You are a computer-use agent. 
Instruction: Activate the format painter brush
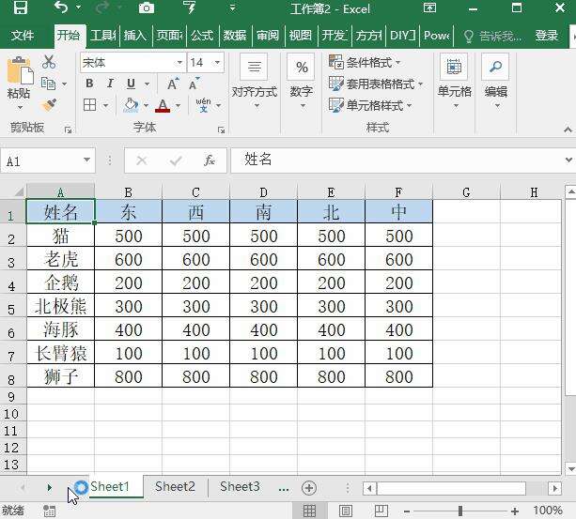point(49,105)
